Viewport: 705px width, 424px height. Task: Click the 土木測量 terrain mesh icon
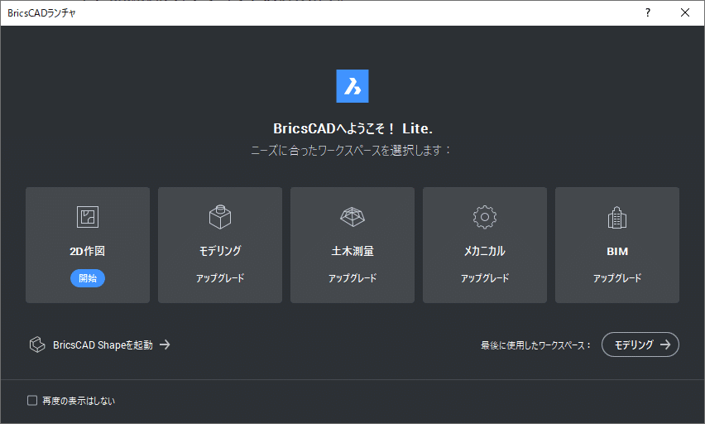(352, 217)
